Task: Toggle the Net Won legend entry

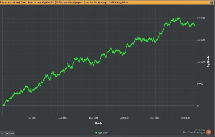Action: coord(102,133)
